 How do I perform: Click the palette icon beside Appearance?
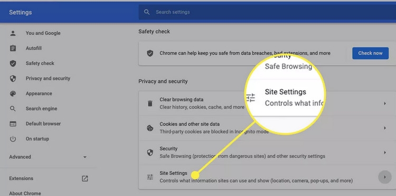pyautogui.click(x=13, y=94)
